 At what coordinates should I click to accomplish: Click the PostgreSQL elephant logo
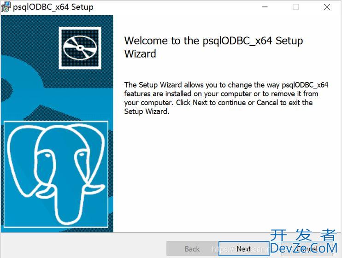[x=56, y=174]
